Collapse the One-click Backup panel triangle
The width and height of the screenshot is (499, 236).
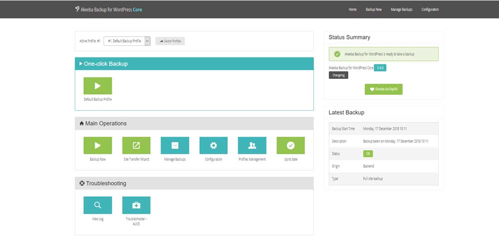(x=81, y=63)
